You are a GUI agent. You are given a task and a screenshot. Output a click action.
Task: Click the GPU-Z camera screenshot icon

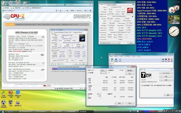(x=133, y=5)
